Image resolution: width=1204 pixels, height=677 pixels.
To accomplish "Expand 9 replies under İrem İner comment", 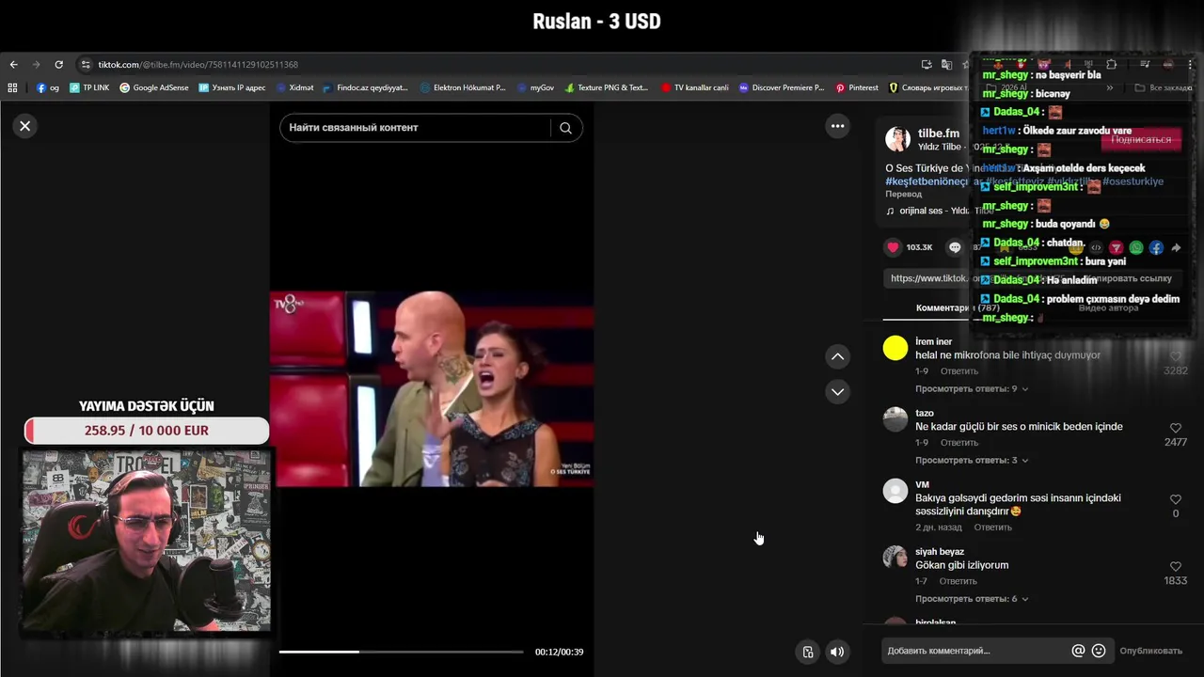I will coord(972,388).
